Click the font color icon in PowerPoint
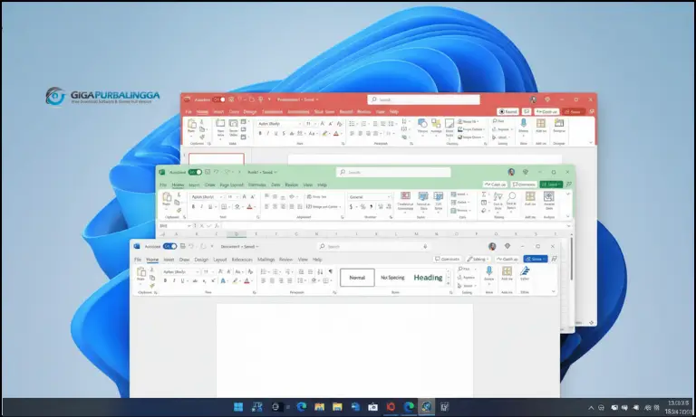The image size is (696, 417). point(336,133)
